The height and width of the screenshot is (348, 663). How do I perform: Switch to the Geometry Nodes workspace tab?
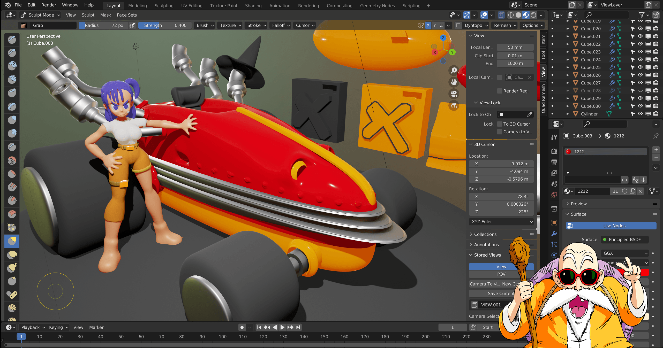(x=377, y=5)
